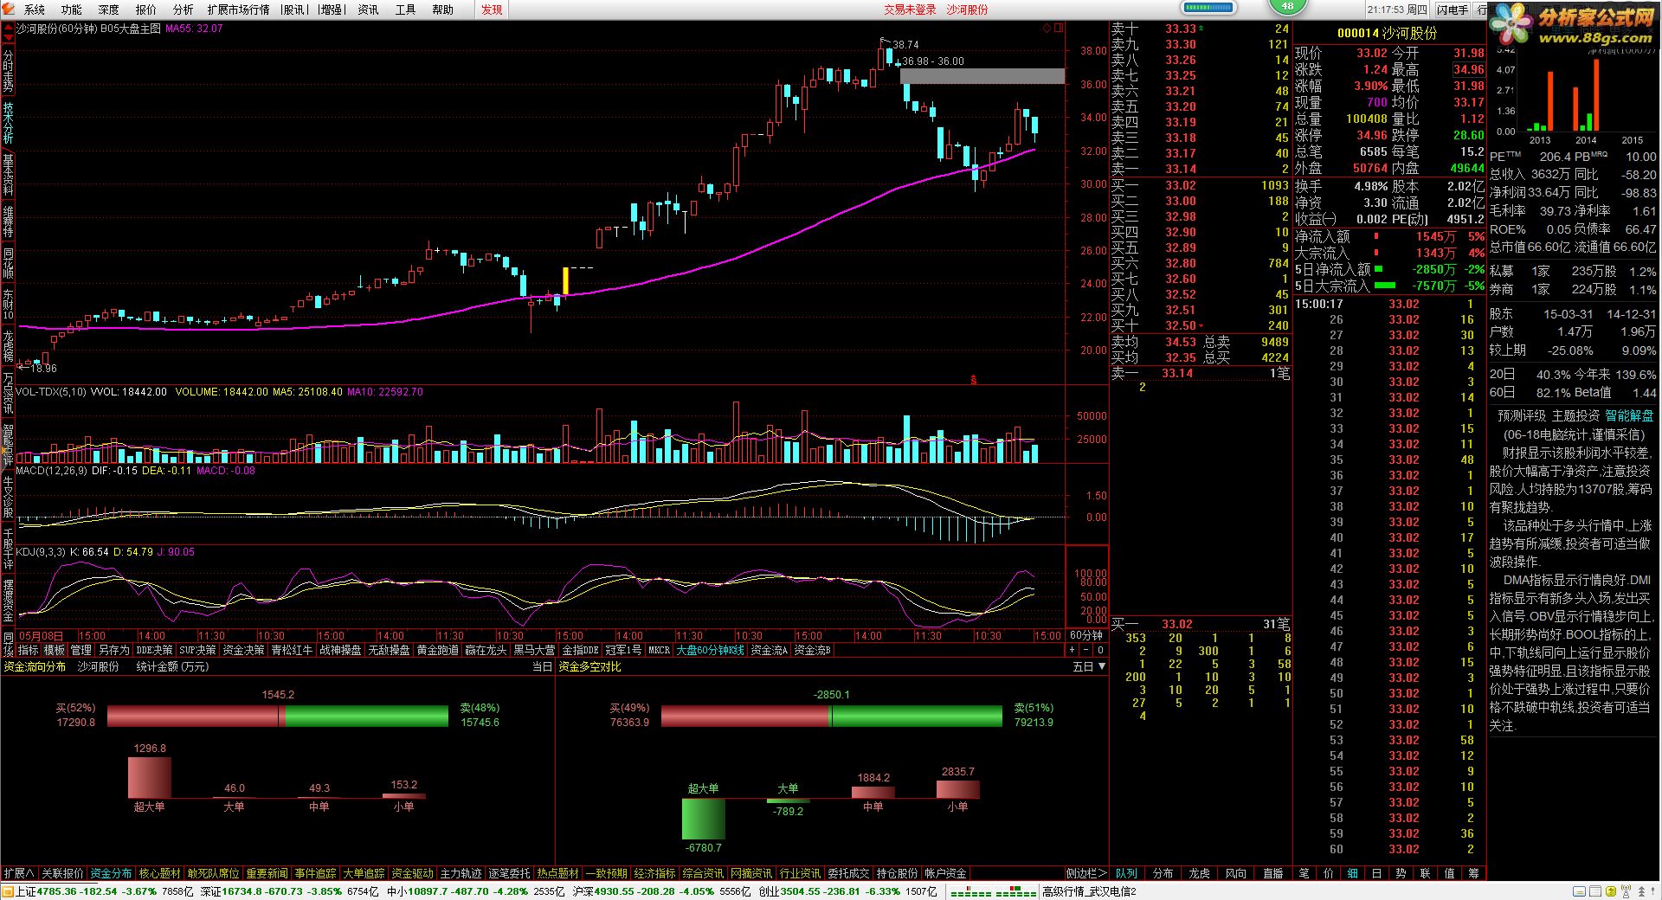Open 龙虎榜 sidebar tab
This screenshot has height=900, width=1662.
[8, 346]
